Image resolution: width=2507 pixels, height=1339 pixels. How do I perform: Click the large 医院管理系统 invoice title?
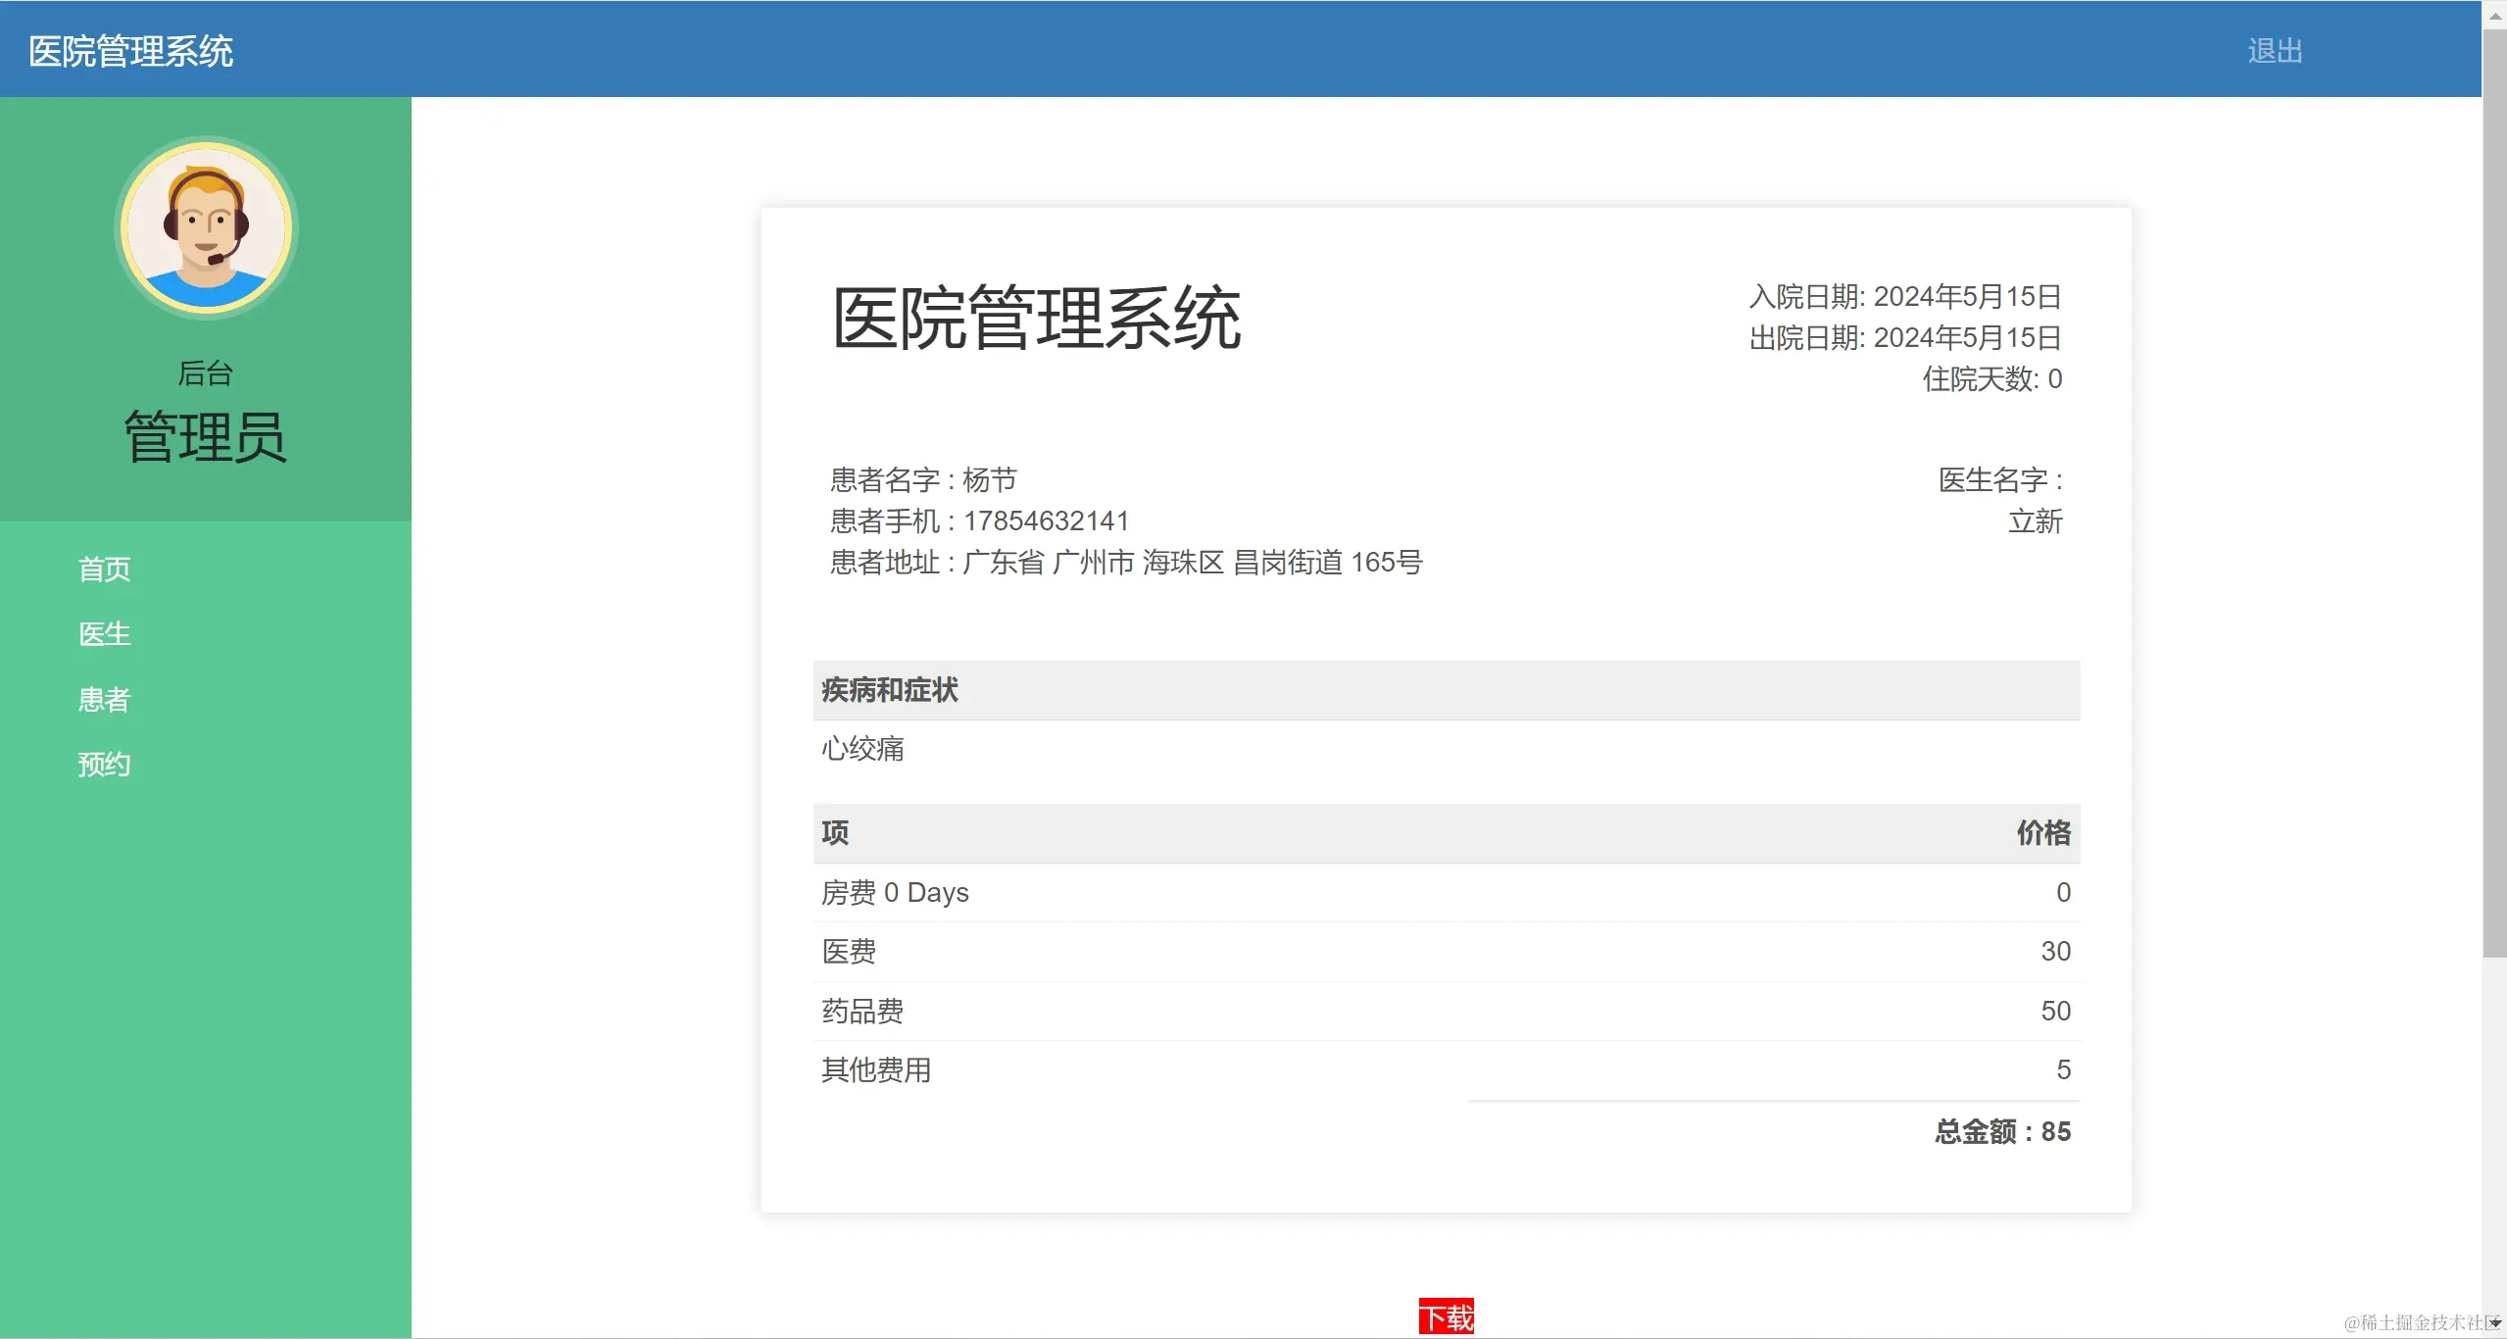click(1036, 318)
